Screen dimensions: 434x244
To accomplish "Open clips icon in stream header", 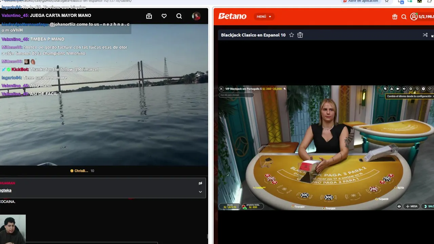I will [149, 16].
